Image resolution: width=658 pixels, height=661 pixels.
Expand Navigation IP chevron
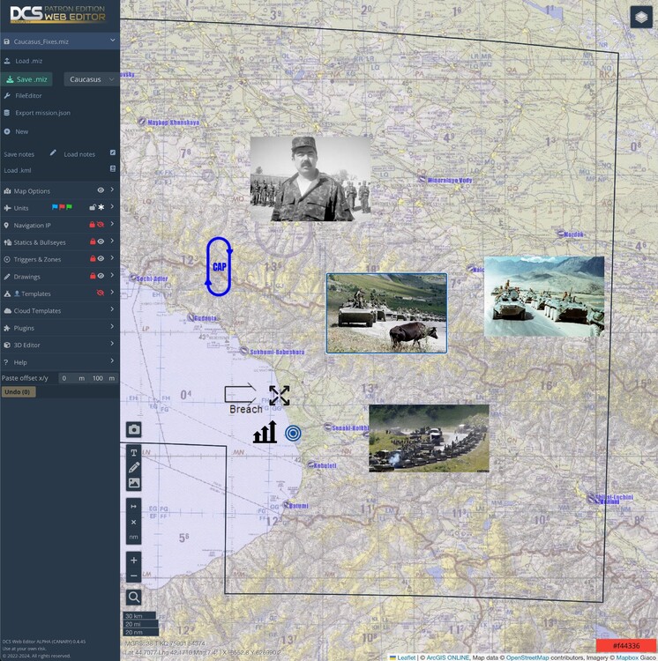pos(112,224)
